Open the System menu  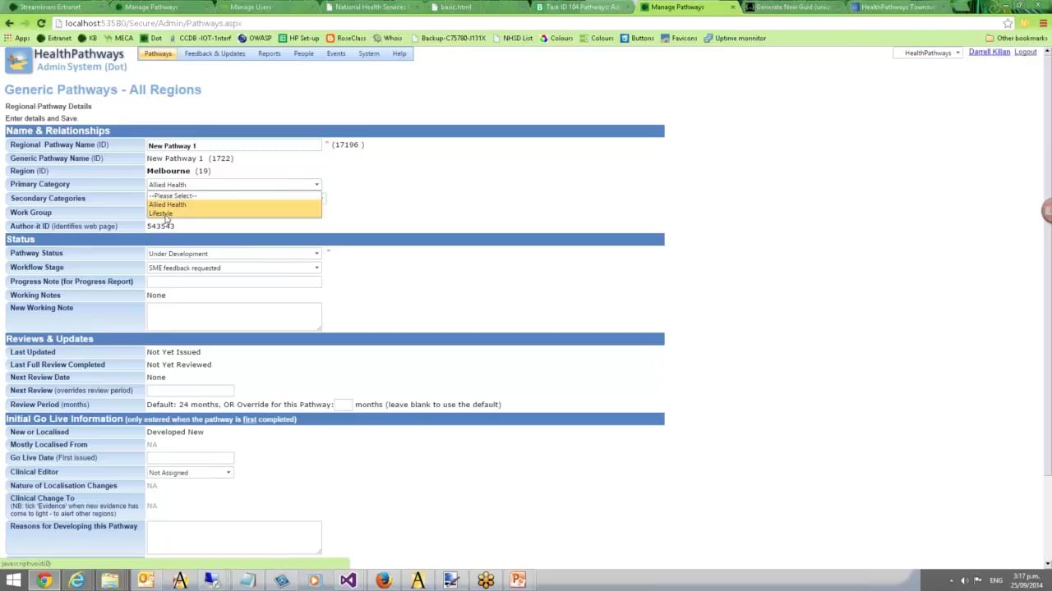tap(369, 54)
